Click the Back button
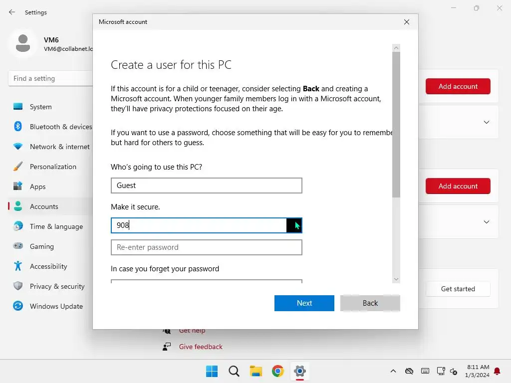The image size is (511, 383). (x=370, y=303)
